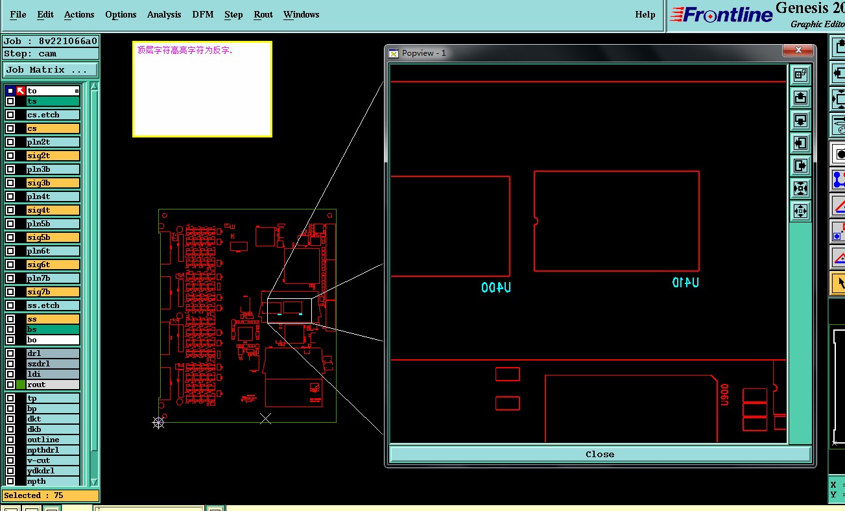Click the PCB board view in main canvas

point(247,316)
